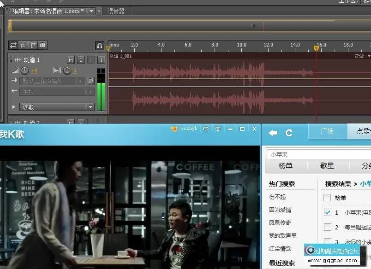Click the metering icon on the toolbar

tap(42, 46)
